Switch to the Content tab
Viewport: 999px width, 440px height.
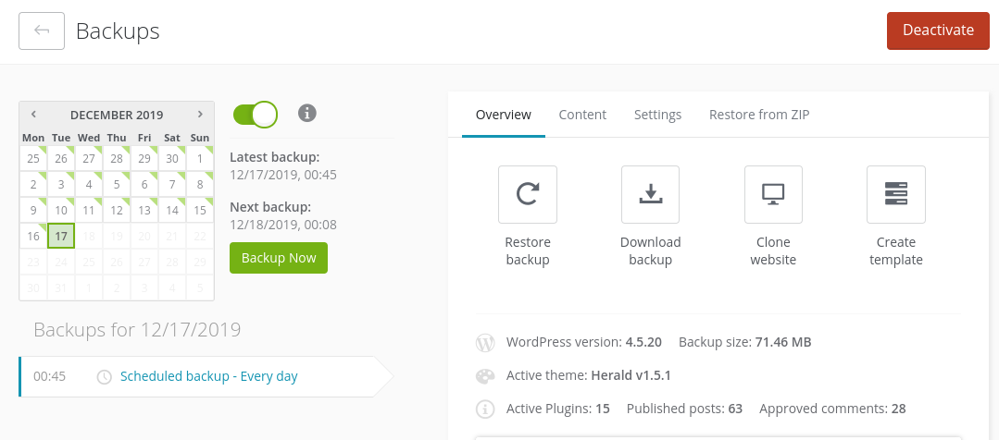pos(582,115)
